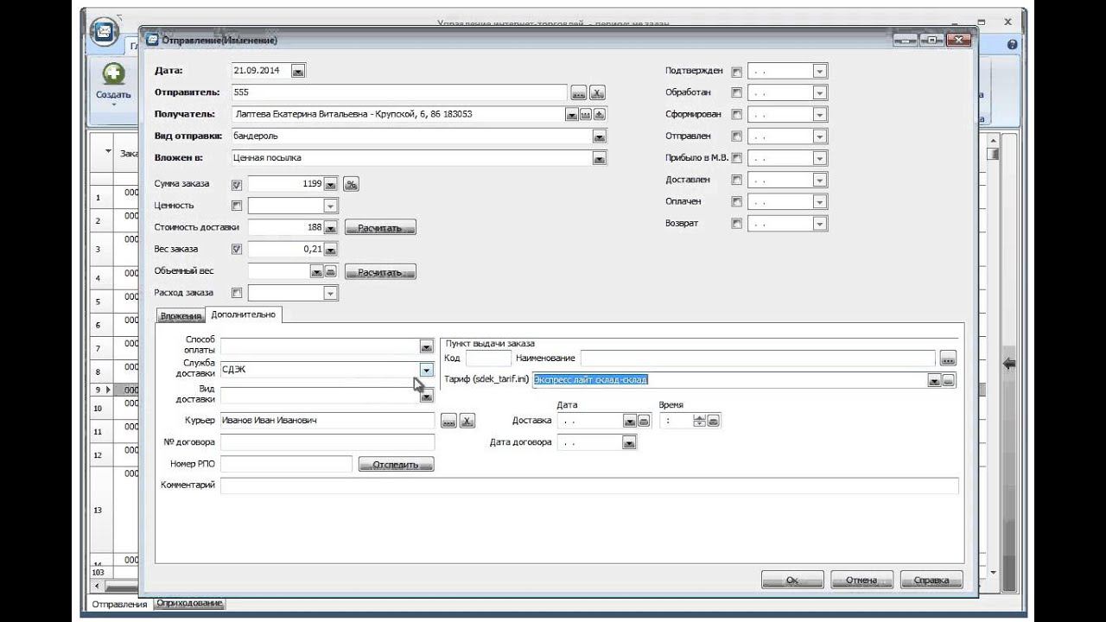Open the calculator button of Вес заказа
The width and height of the screenshot is (1106, 622).
[x=330, y=250]
